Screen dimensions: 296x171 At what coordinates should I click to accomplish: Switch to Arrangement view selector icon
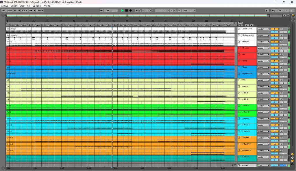[293, 15]
